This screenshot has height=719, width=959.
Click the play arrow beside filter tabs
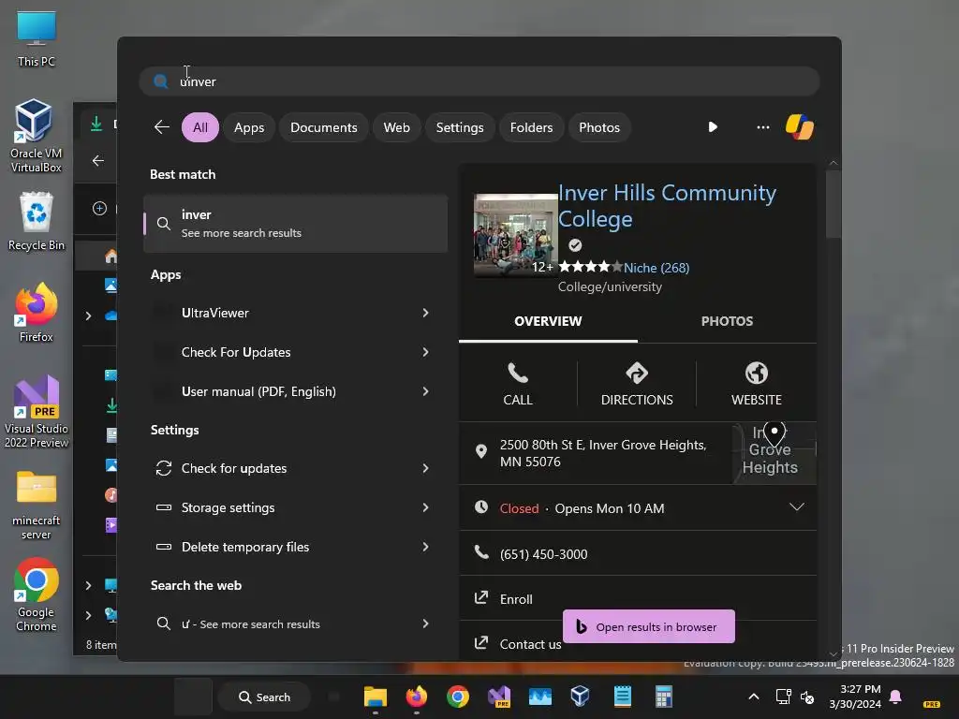713,127
